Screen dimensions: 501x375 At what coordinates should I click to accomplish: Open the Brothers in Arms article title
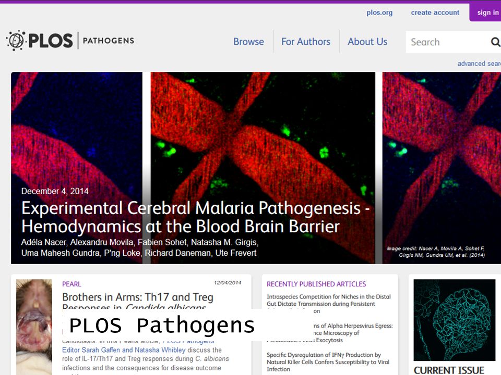tap(138, 302)
